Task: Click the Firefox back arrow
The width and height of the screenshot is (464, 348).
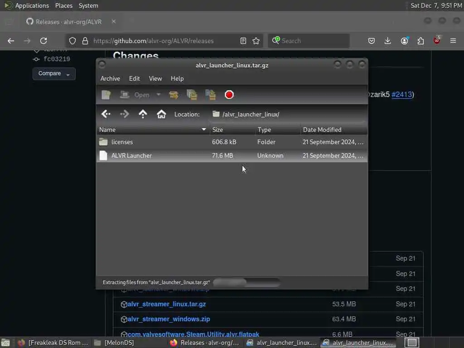Action: click(11, 41)
